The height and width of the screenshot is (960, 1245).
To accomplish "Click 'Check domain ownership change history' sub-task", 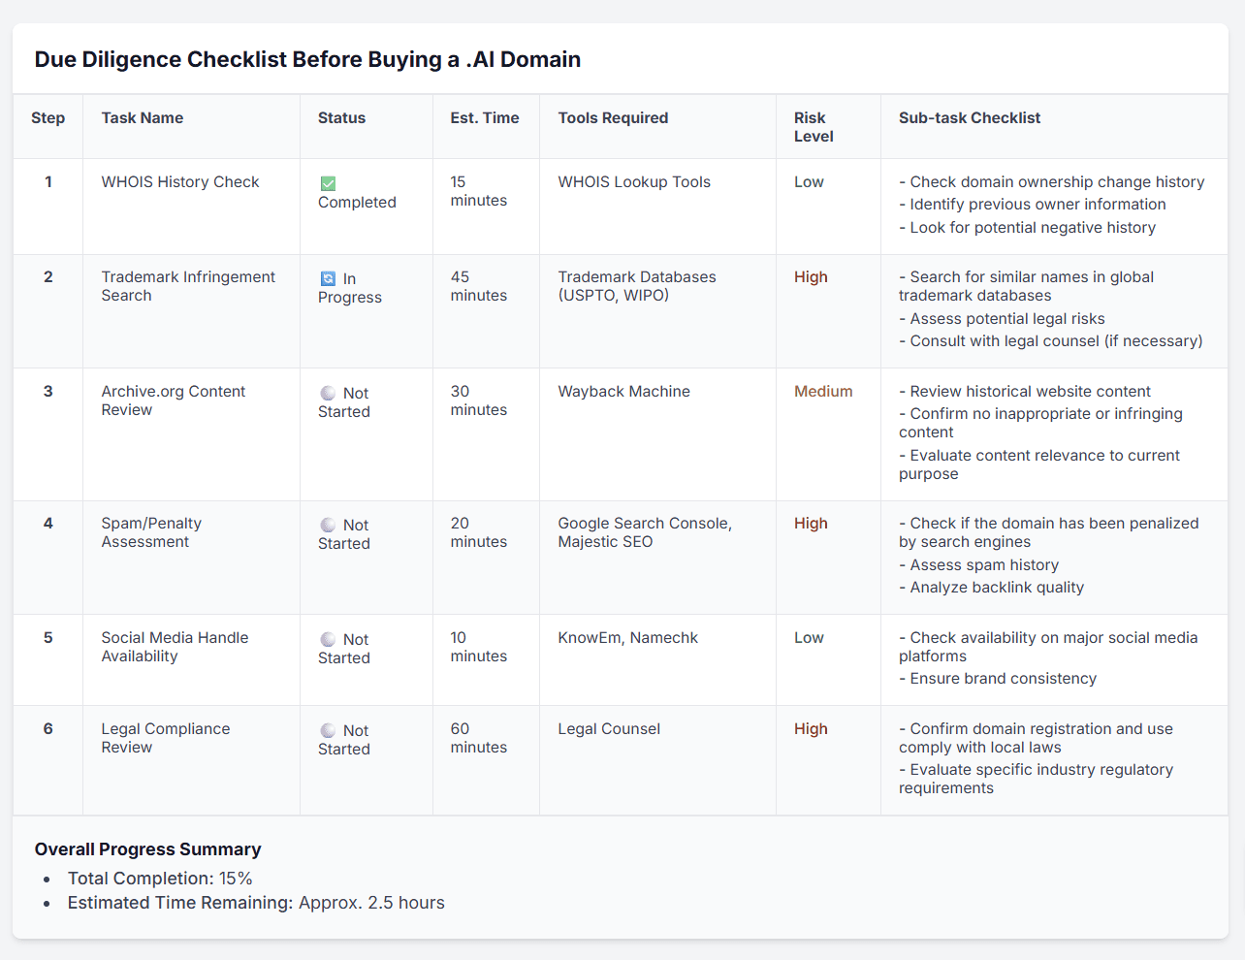I will (1052, 182).
